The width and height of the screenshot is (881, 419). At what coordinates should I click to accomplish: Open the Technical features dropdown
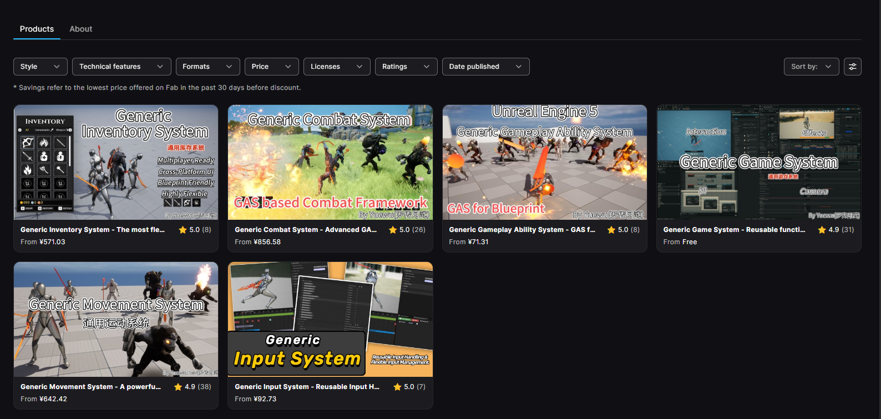[121, 67]
